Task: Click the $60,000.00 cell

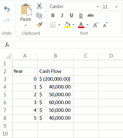Action: (55, 103)
